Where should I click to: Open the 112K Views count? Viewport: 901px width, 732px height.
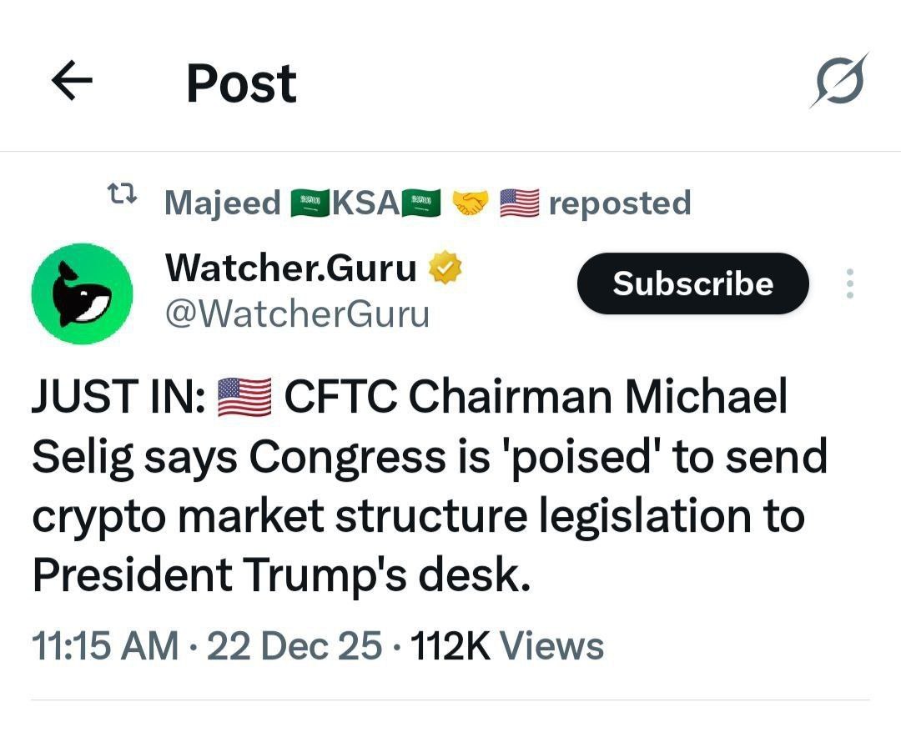pos(507,646)
